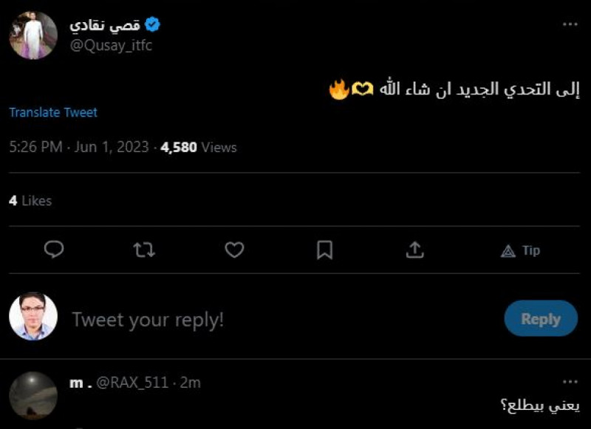Click the blue verified badge next to the name
This screenshot has height=429, width=591.
(151, 22)
